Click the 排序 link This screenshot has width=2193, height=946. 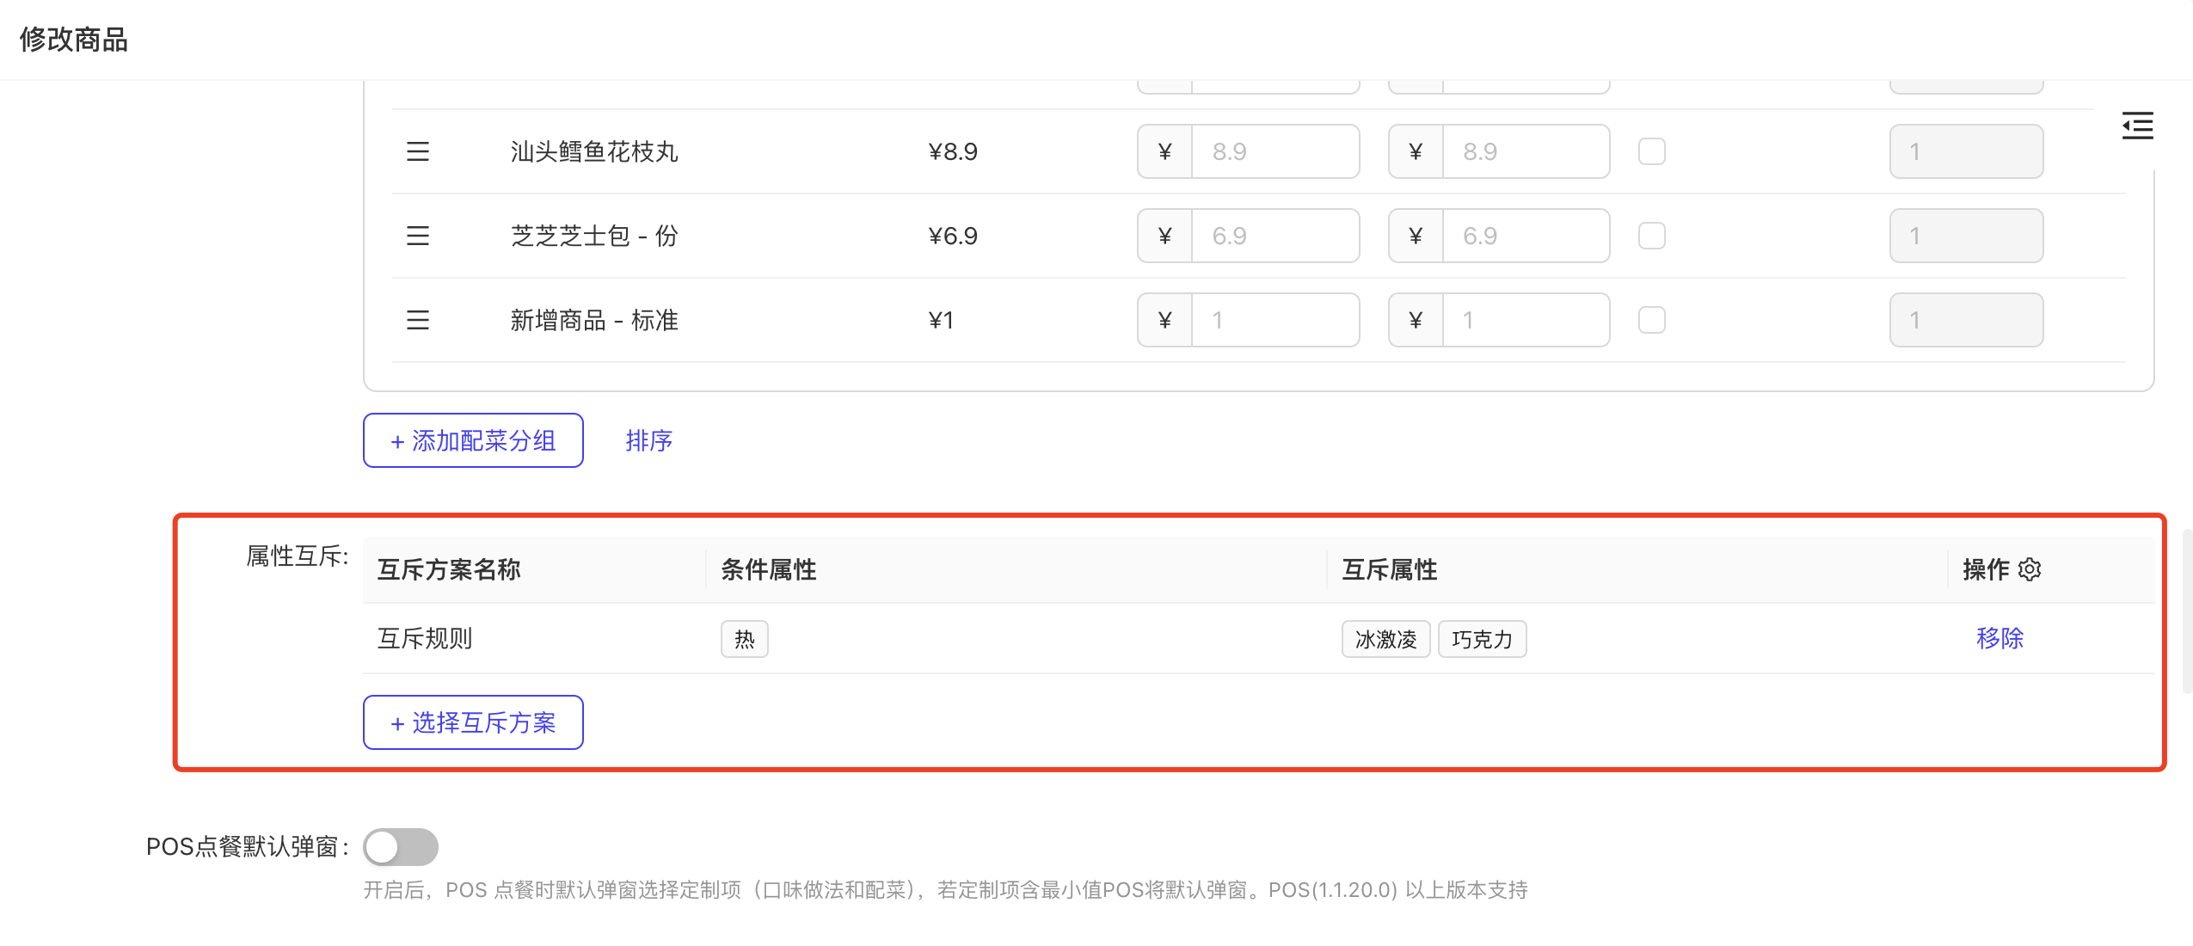[x=648, y=440]
